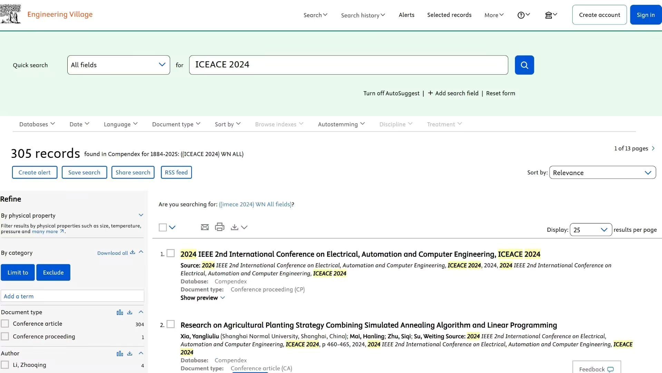Download selected records icon
The width and height of the screenshot is (662, 373).
[x=234, y=227]
